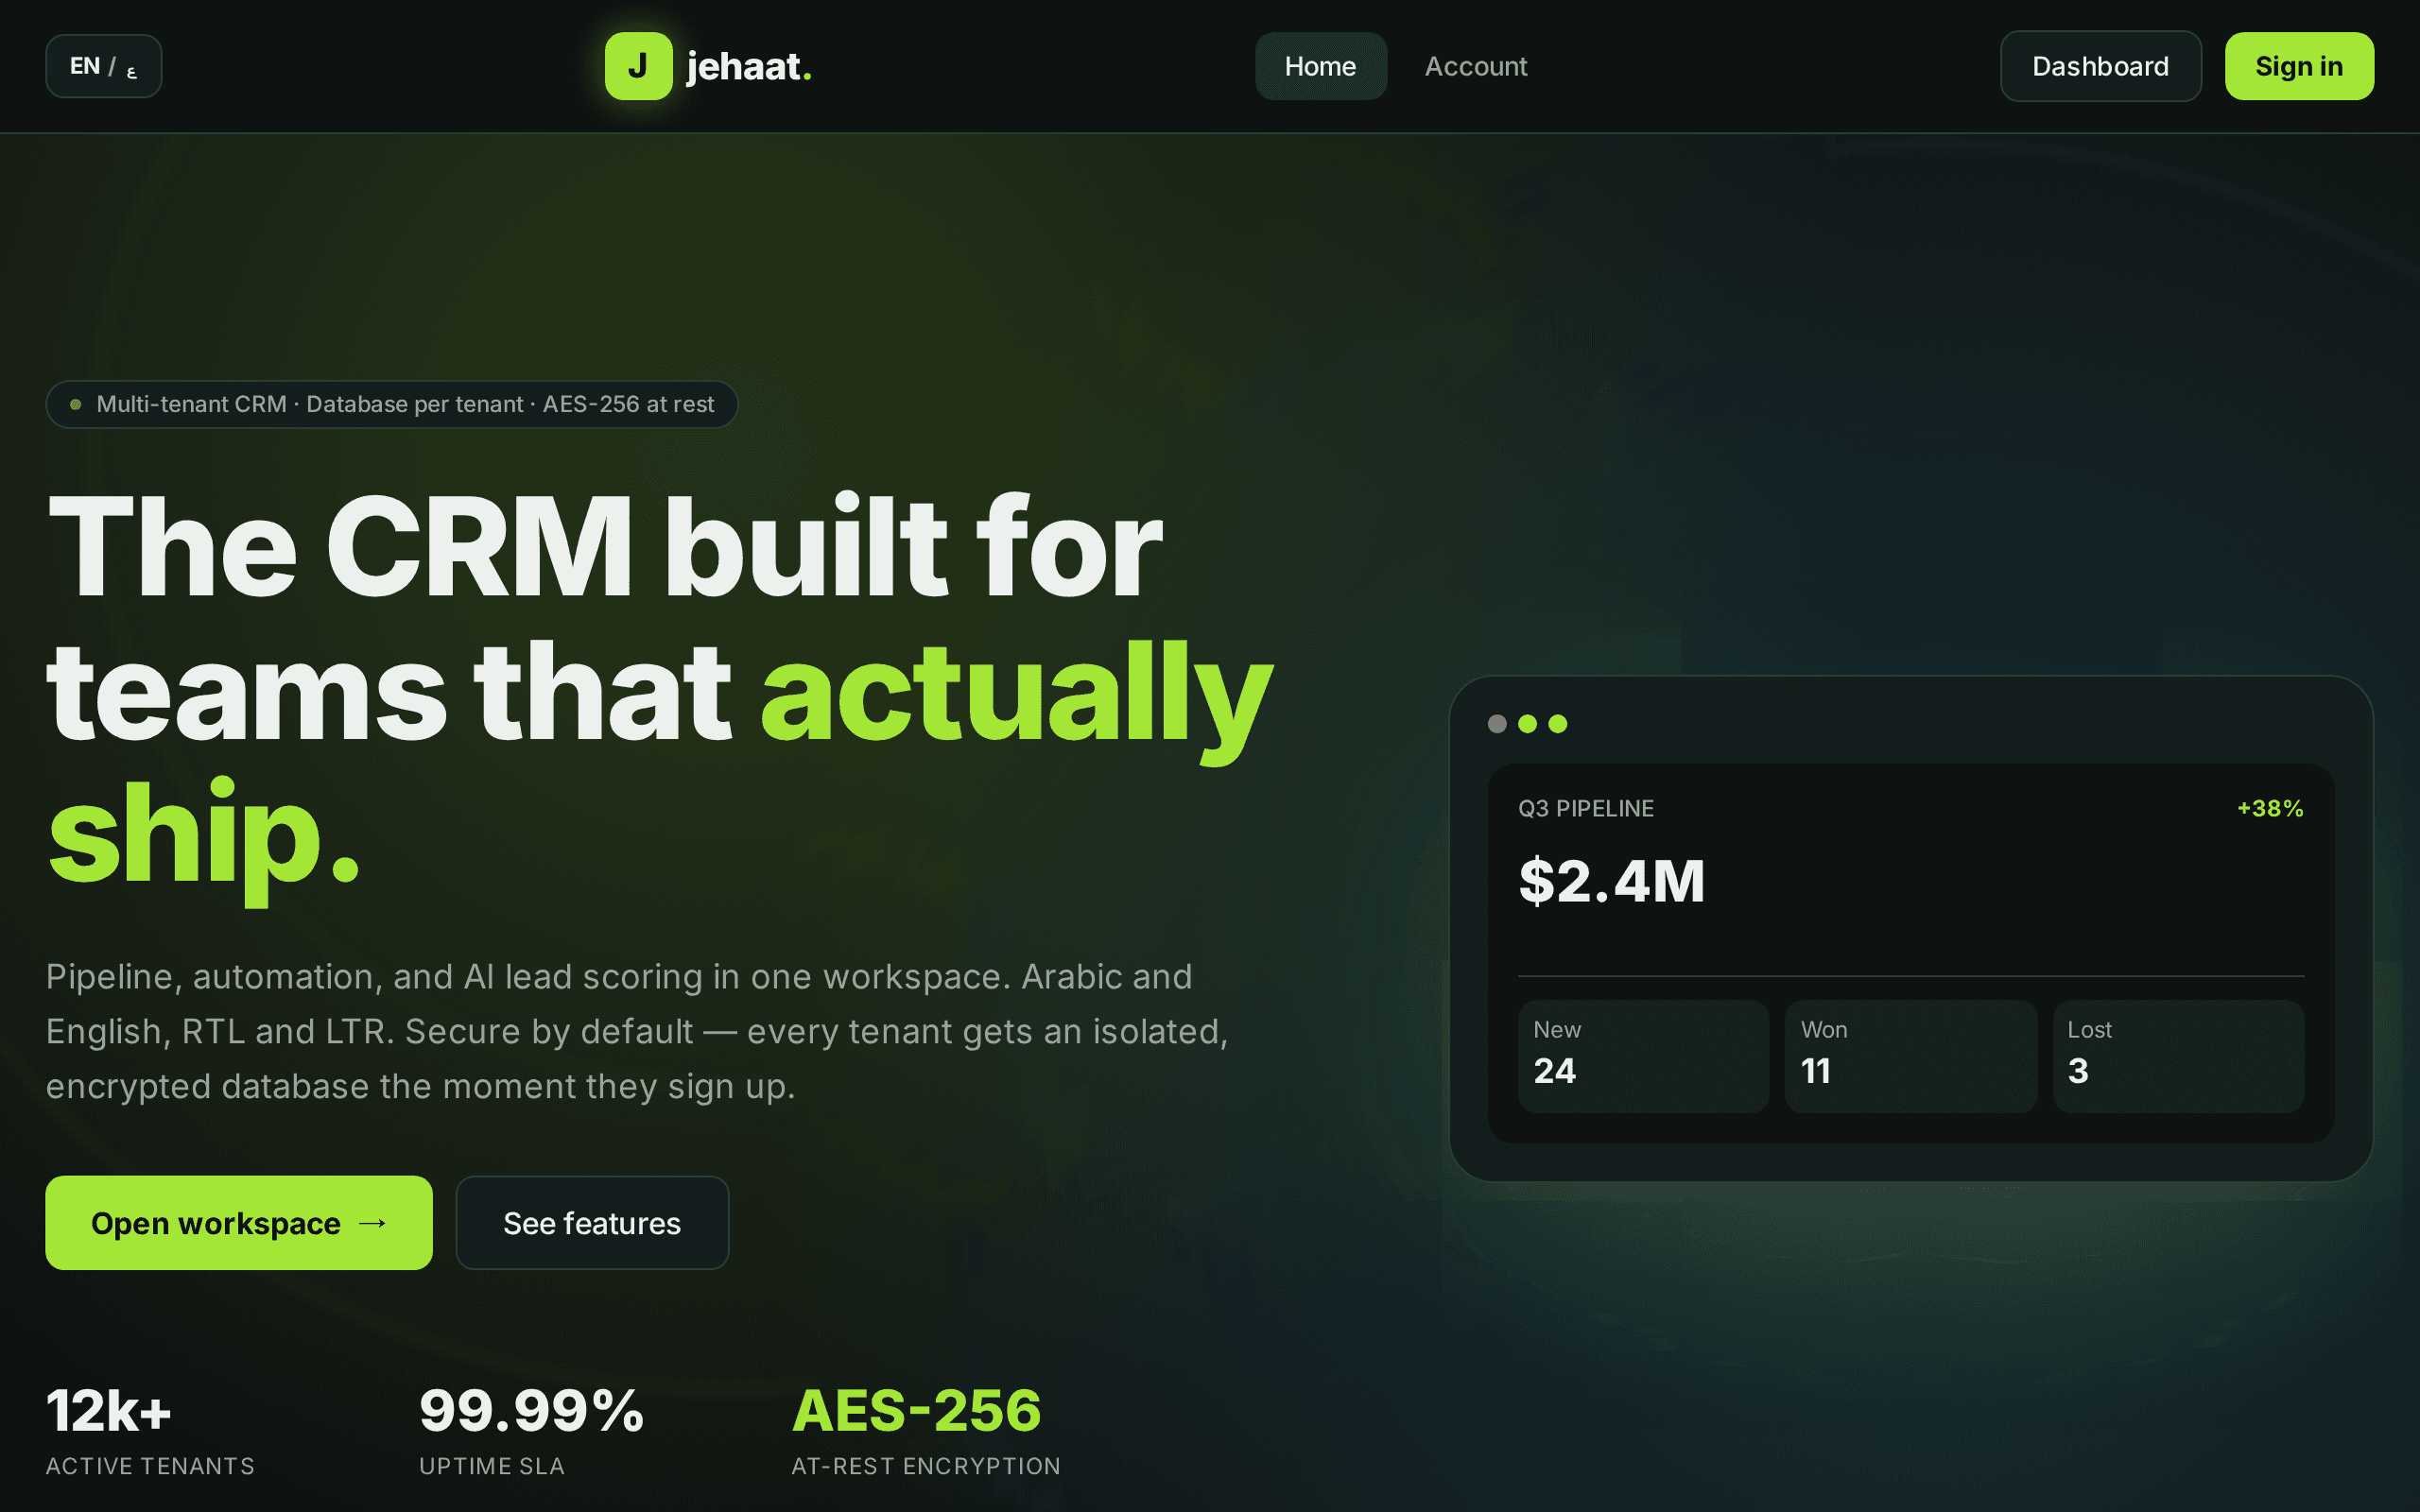
Task: Click the gray window dot on pipeline card
Action: (x=1497, y=723)
